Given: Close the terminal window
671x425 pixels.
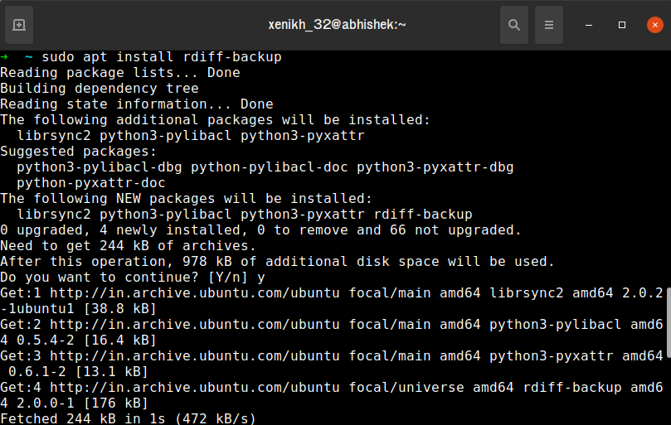Looking at the screenshot, I should tap(654, 25).
